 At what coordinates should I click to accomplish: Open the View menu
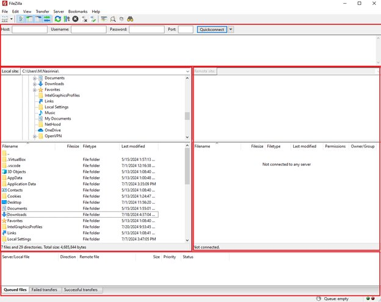27,12
